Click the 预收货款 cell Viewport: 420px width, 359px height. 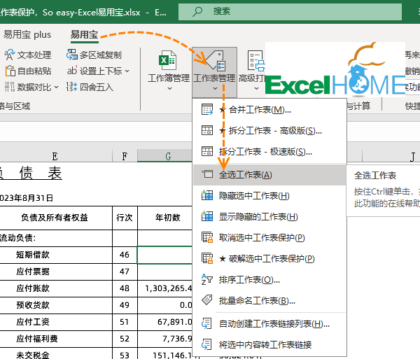(56, 305)
